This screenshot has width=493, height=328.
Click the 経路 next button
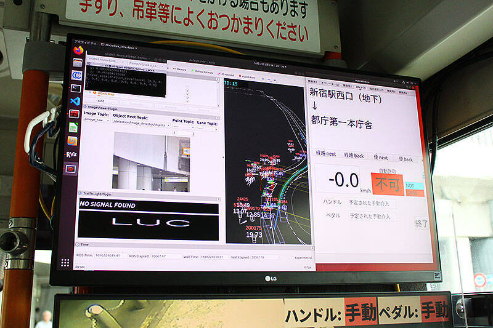pos(325,154)
